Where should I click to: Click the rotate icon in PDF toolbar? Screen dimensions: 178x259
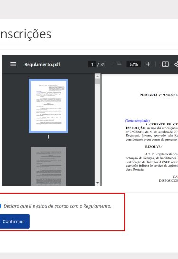(176, 64)
